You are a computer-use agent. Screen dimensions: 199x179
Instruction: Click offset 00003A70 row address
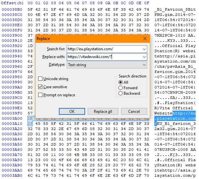(12, 155)
